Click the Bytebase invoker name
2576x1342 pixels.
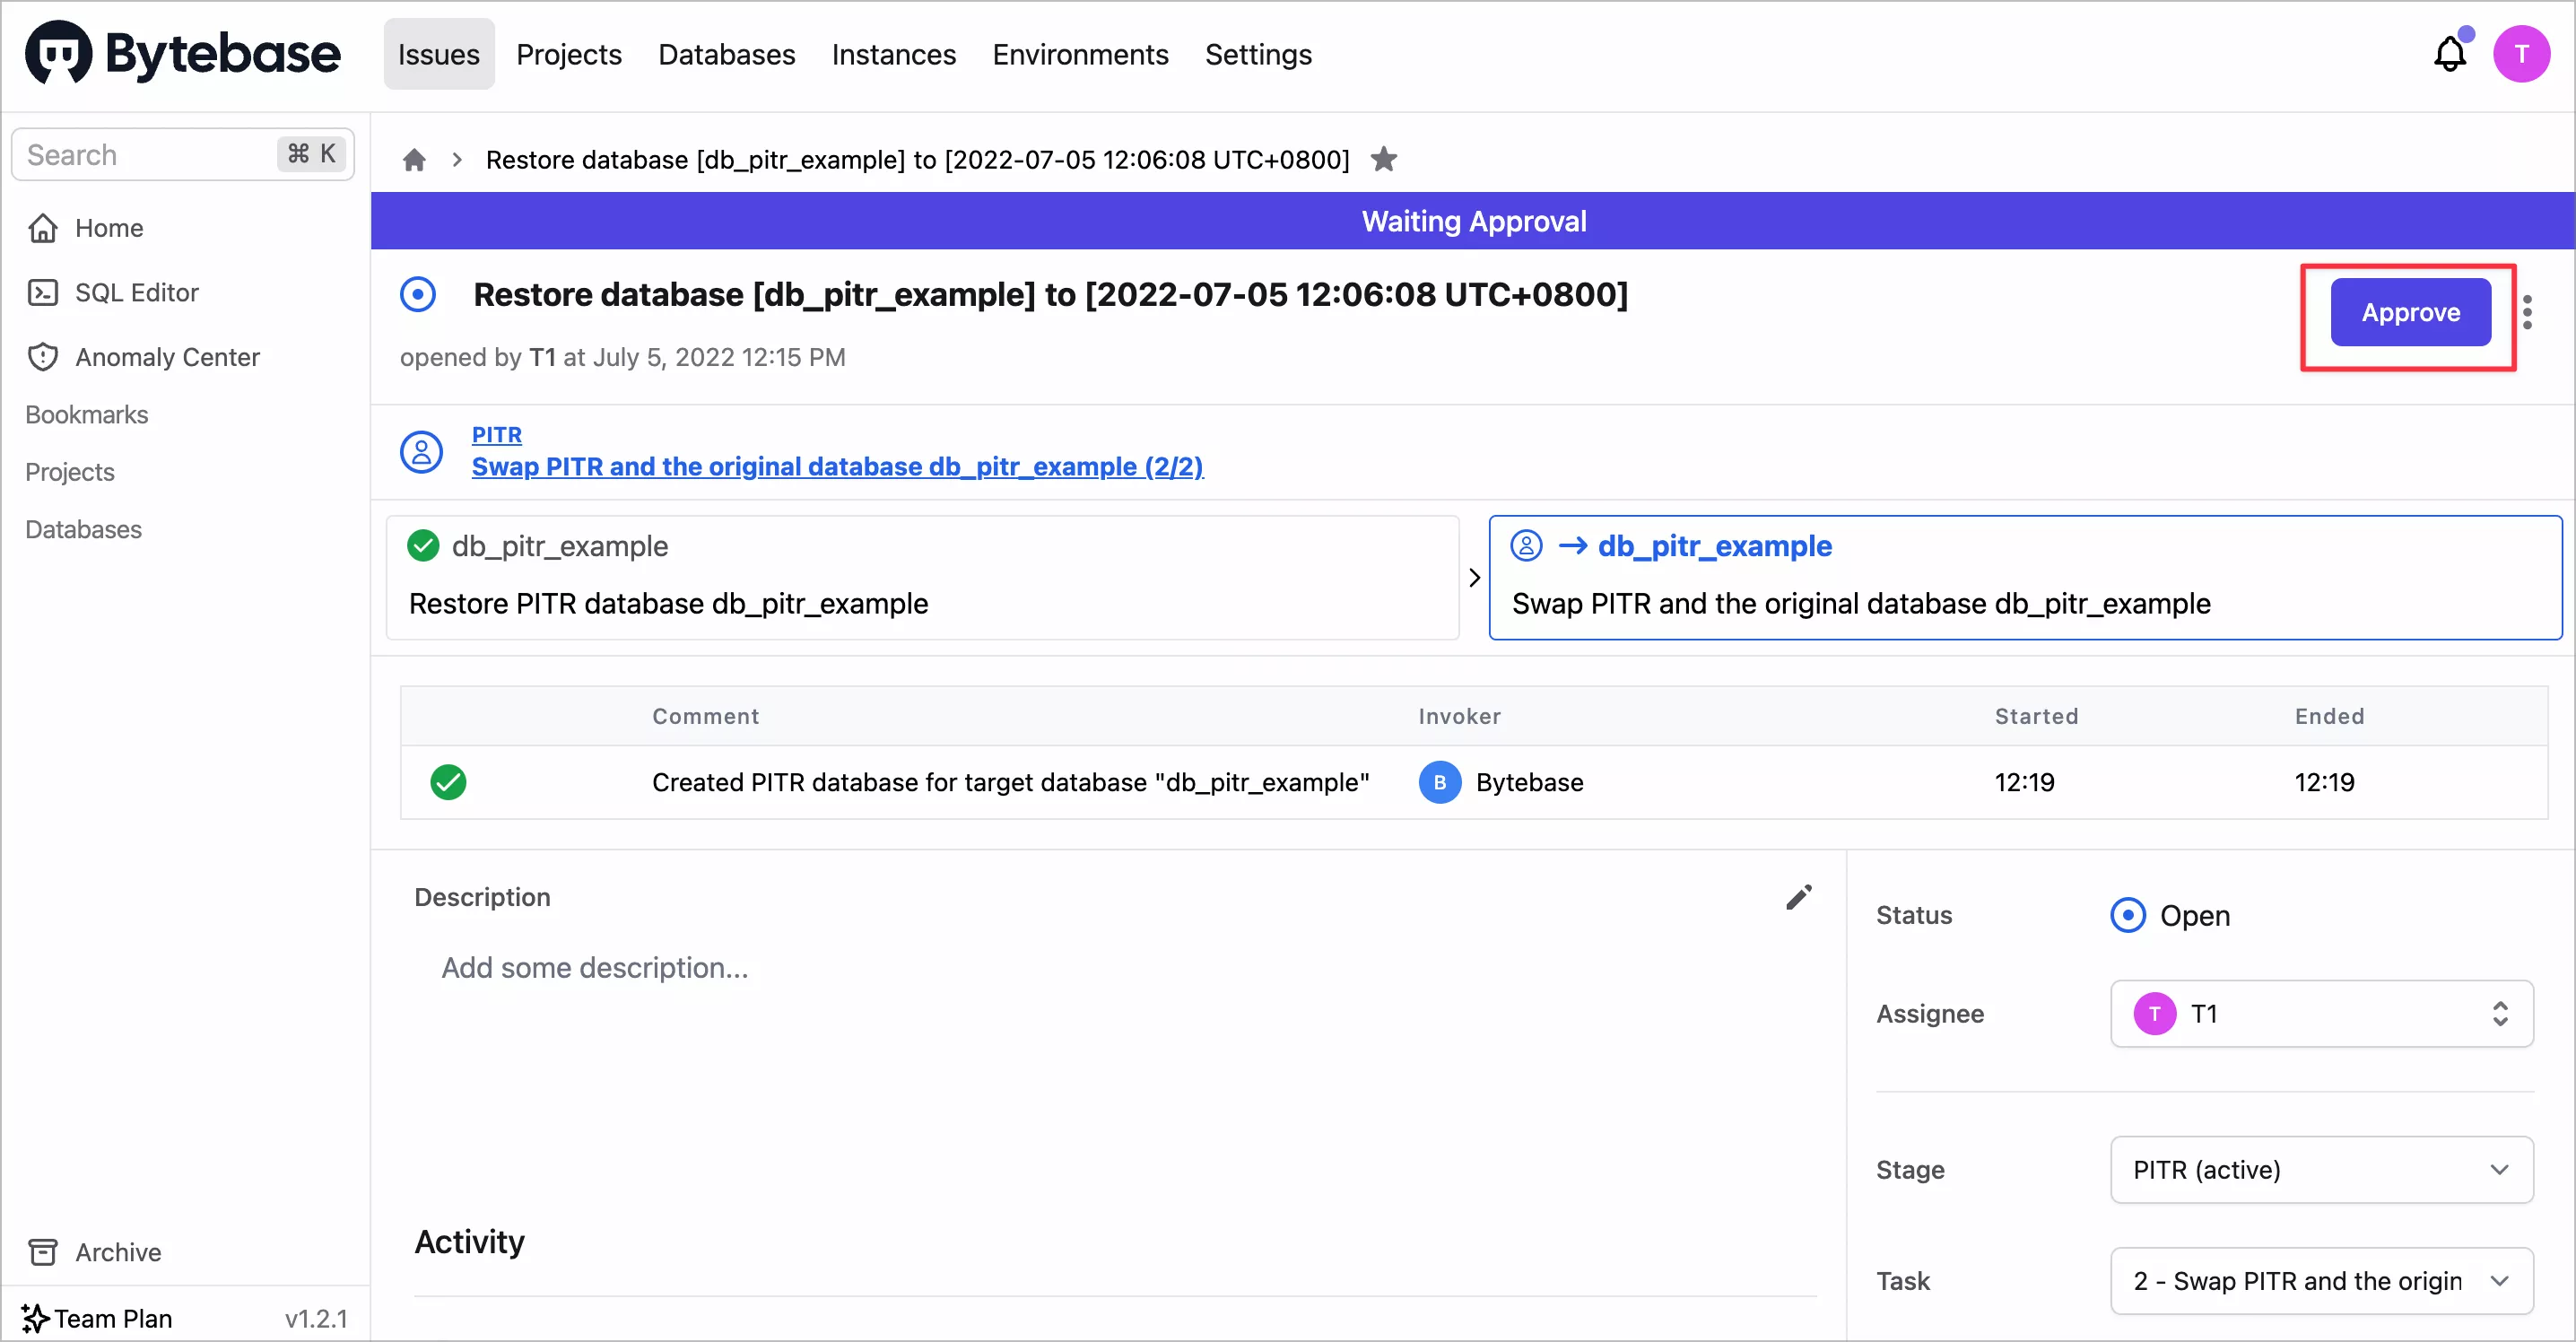point(1529,782)
